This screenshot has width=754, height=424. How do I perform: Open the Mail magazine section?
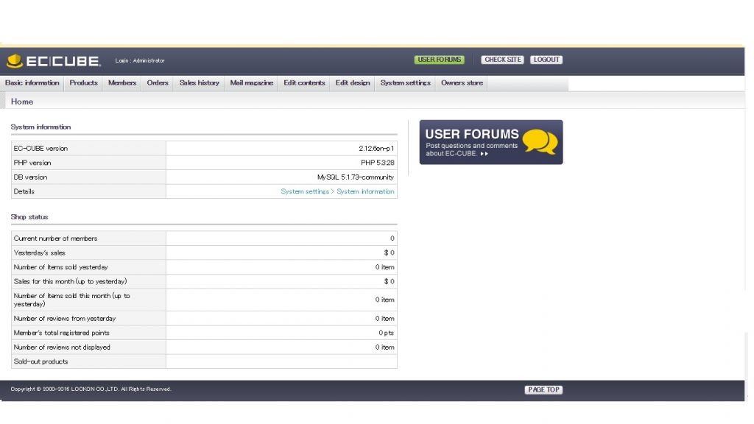(x=251, y=83)
